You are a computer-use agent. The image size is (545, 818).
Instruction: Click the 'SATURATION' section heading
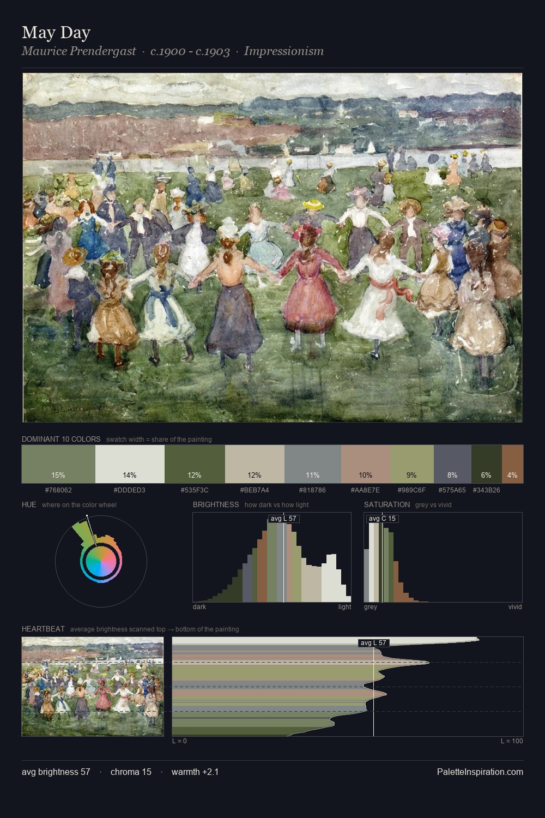[387, 504]
